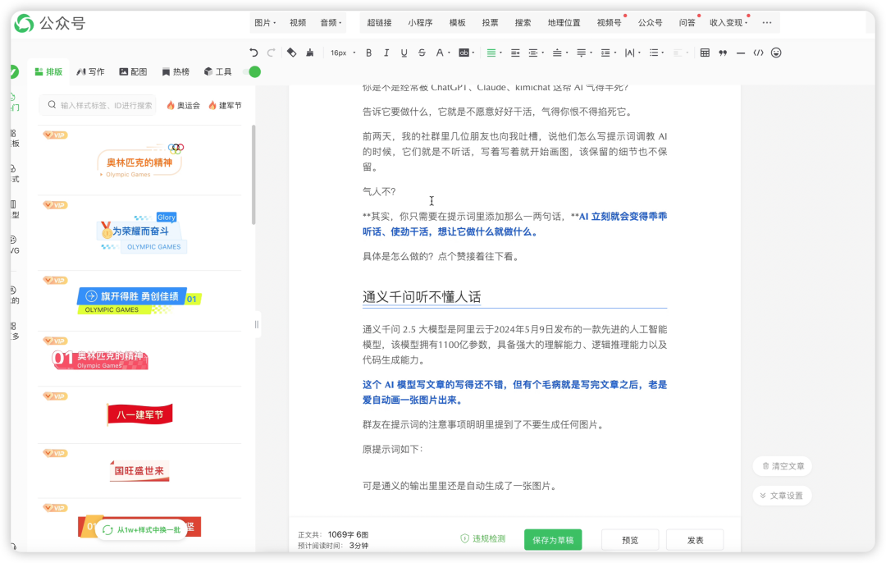Click 超链接 to insert hyperlink
The image size is (886, 563).
tap(379, 23)
